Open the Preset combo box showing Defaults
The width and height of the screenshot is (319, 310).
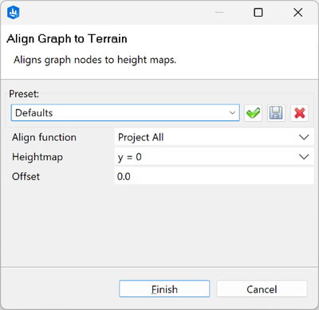(x=125, y=113)
